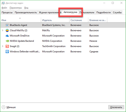Click the Windows Defender shield icon
Screen dimensions: 126x112
point(7,52)
